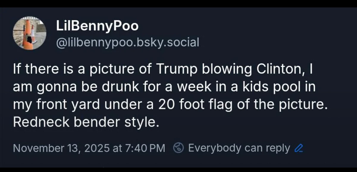
Task: Click the LilBennyPoo display name
Action: click(x=97, y=26)
